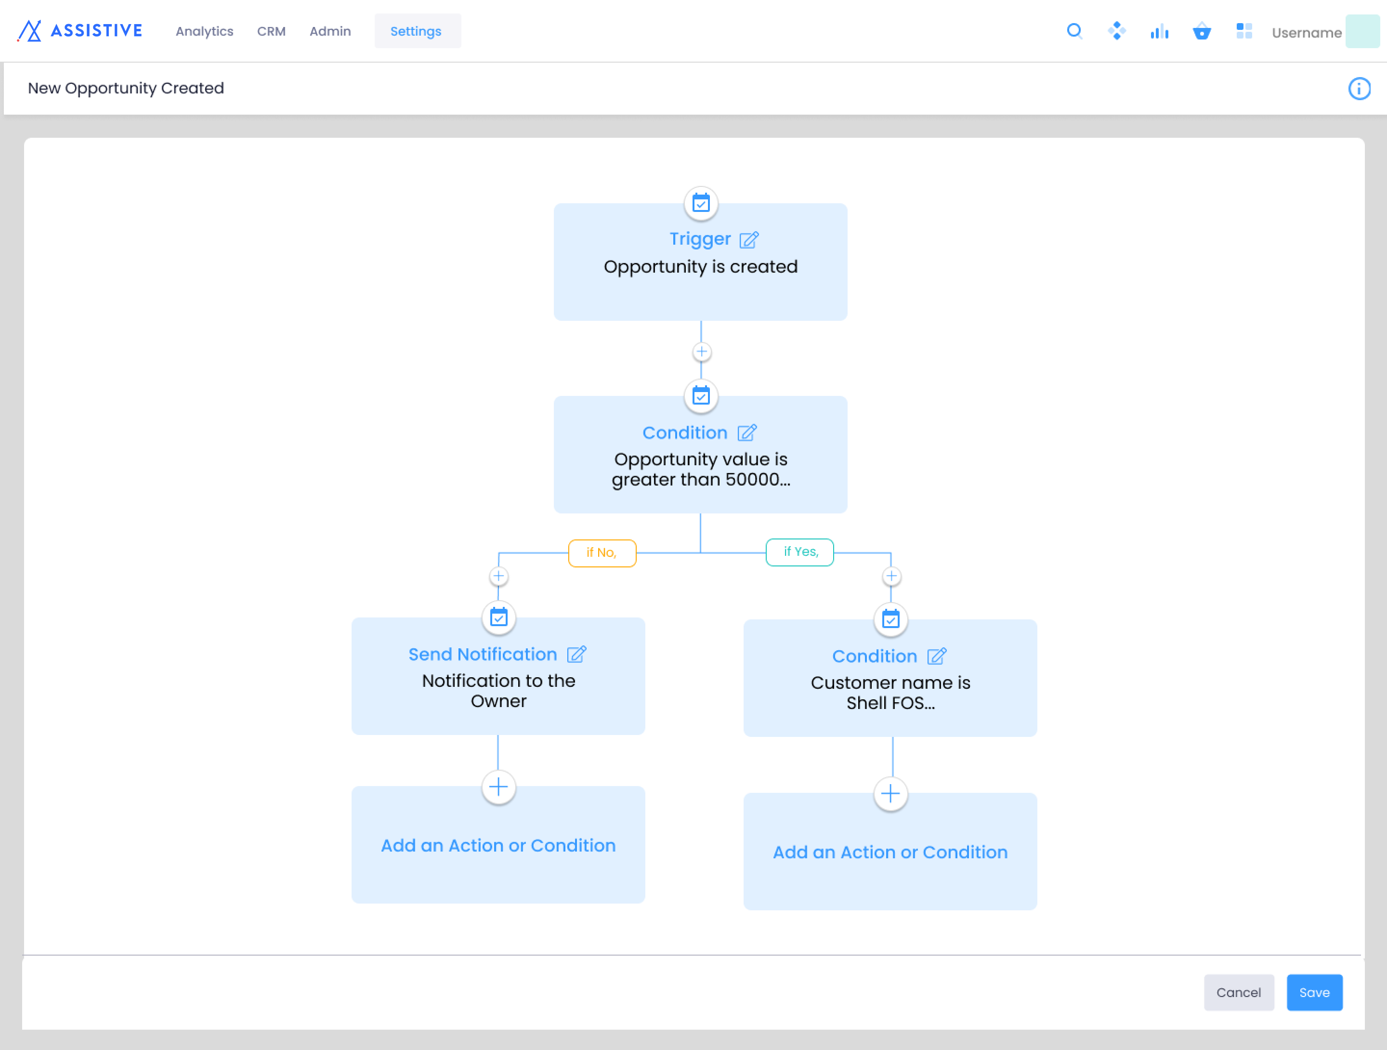1387x1050 pixels.
Task: Open the diamond-shaped apps icon
Action: pos(1116,31)
